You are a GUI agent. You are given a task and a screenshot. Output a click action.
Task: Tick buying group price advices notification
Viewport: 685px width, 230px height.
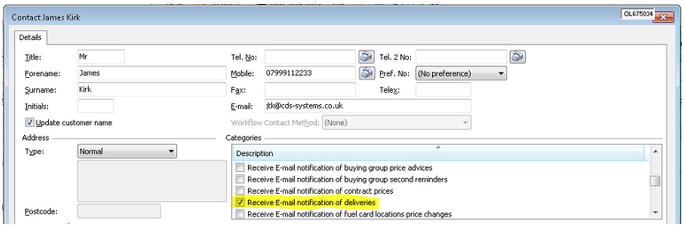coord(240,168)
